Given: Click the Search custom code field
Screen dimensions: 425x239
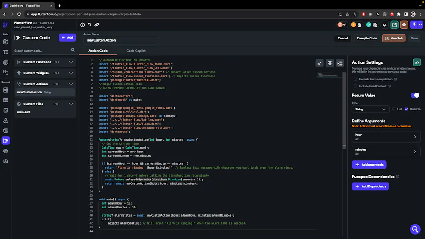Looking at the screenshot, I should point(42,51).
